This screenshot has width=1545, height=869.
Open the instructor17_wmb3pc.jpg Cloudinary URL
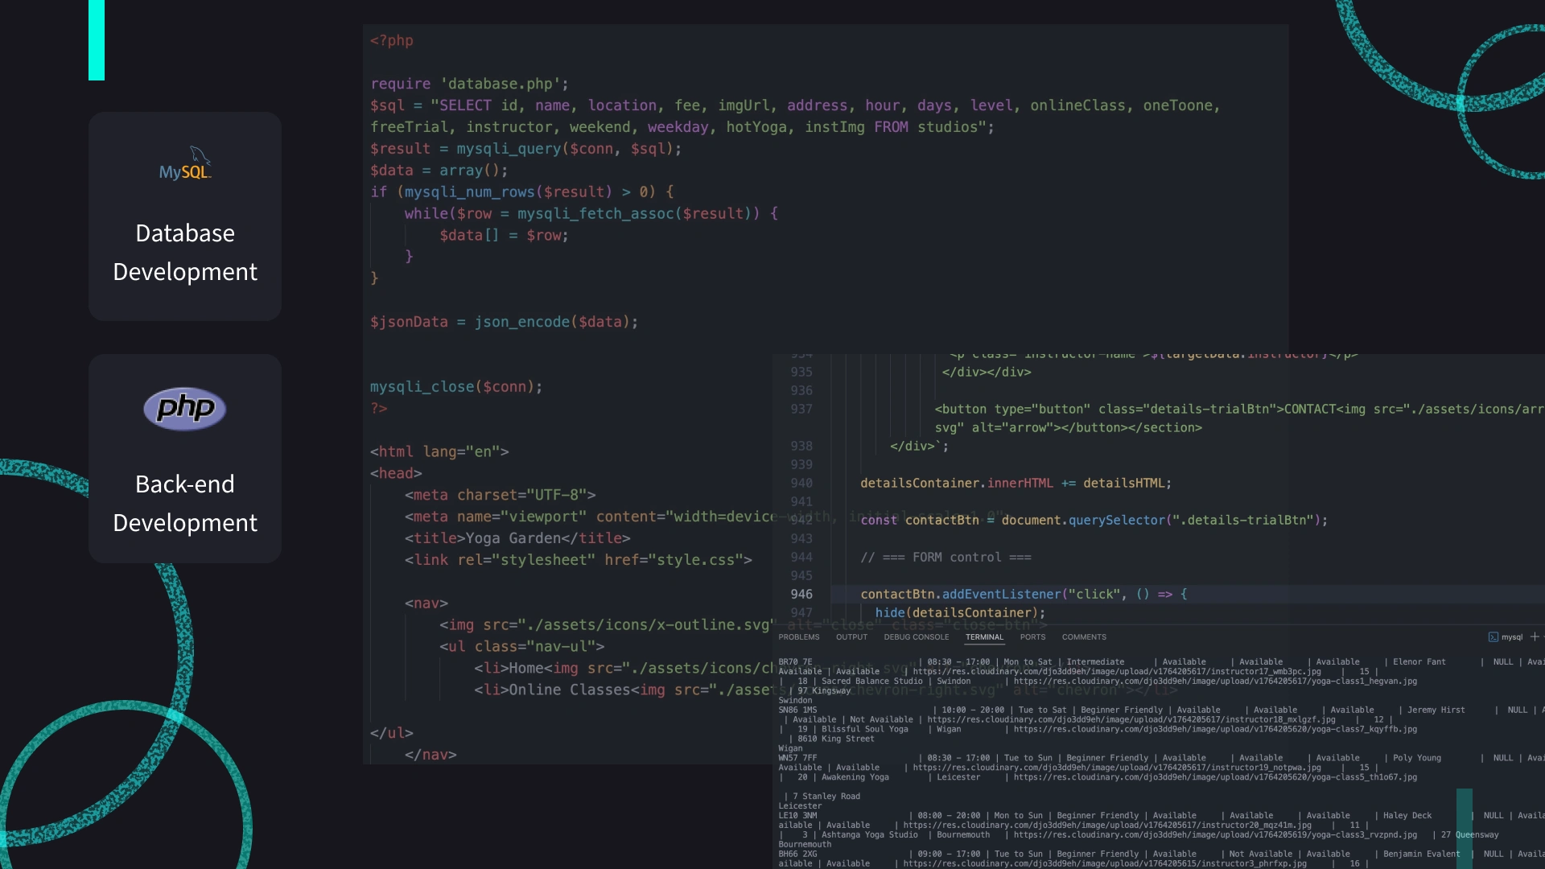click(1116, 672)
